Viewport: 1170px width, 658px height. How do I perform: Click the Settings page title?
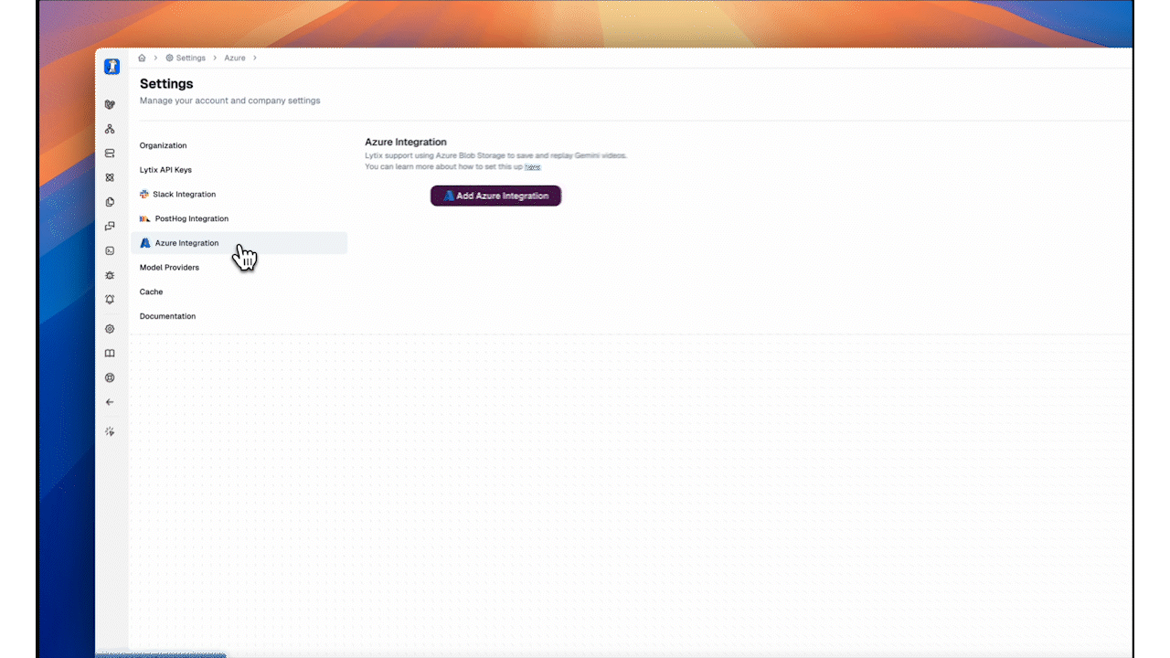click(x=166, y=84)
